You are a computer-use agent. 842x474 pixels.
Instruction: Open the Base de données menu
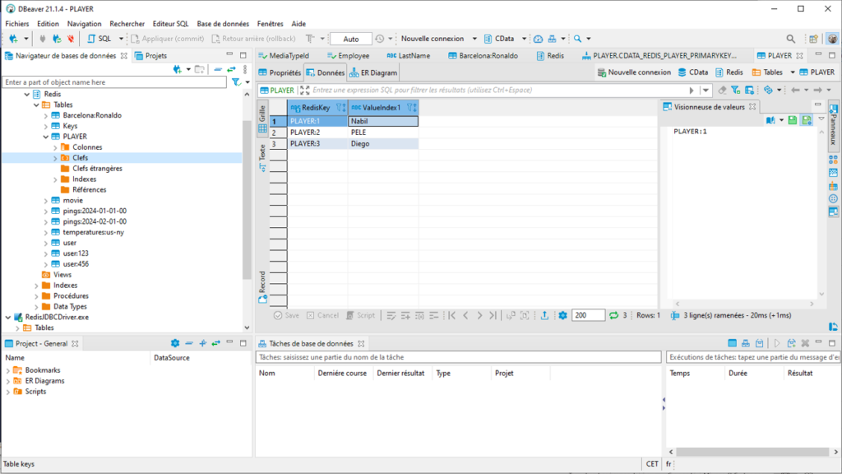click(223, 24)
